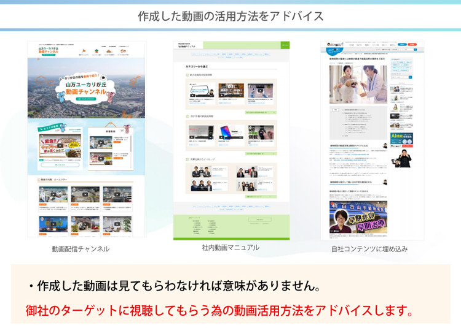The height and width of the screenshot is (328, 461).
Task: Play the first video in the 新着動画 board
Action: pos(101,142)
